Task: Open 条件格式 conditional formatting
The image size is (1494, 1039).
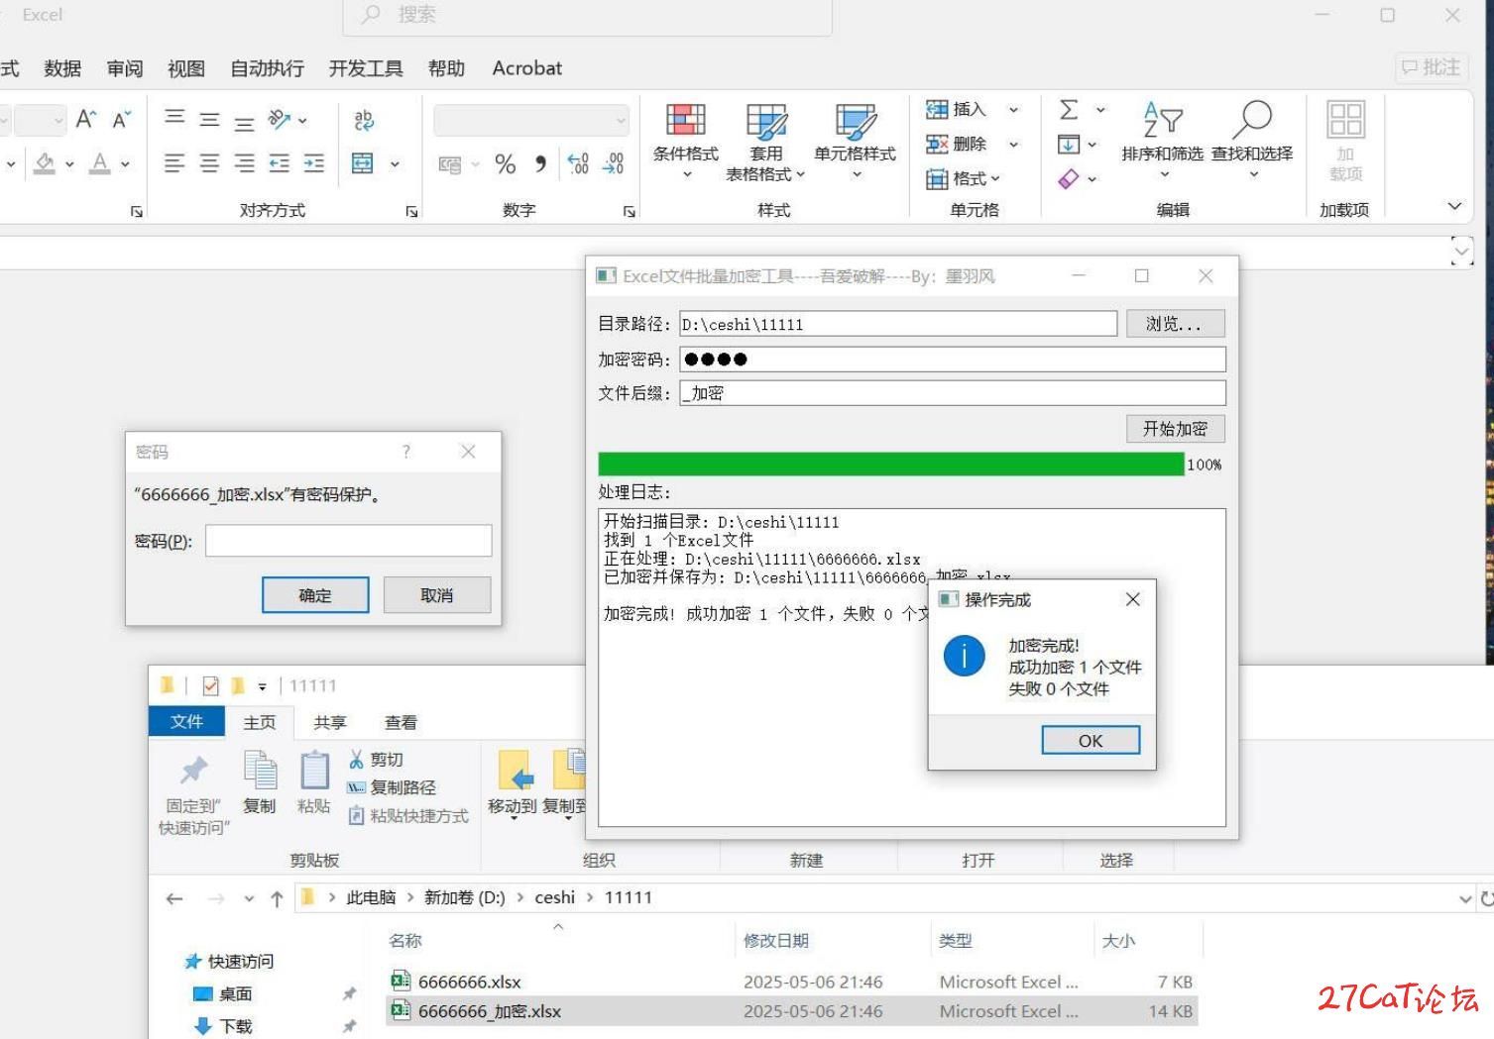Action: tap(685, 142)
